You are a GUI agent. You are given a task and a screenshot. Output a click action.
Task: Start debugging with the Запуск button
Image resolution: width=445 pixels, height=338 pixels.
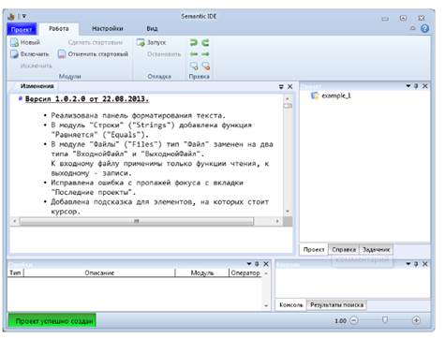[152, 42]
